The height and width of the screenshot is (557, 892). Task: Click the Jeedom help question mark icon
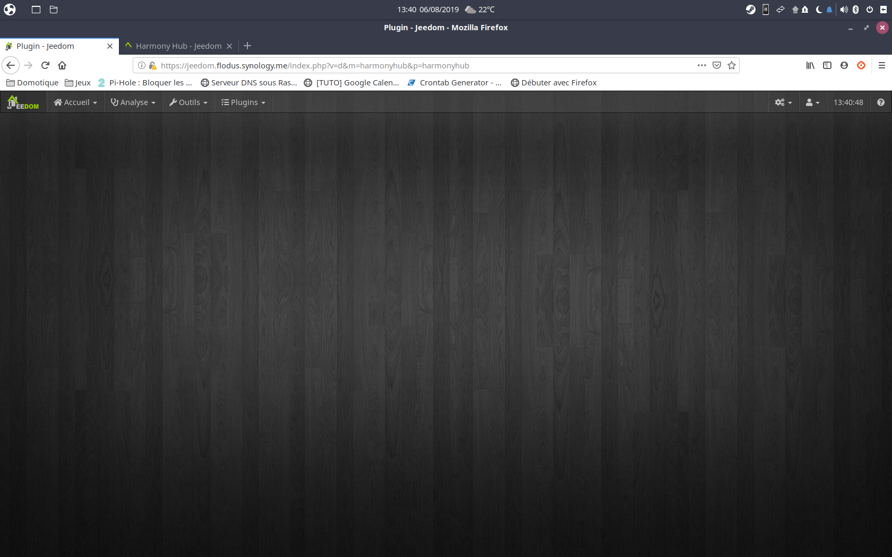[x=881, y=102]
